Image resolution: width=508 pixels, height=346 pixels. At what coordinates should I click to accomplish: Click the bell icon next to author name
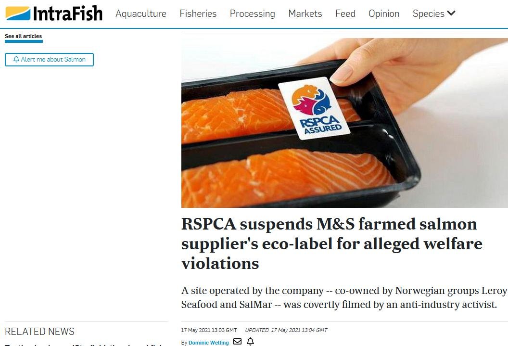tap(251, 342)
